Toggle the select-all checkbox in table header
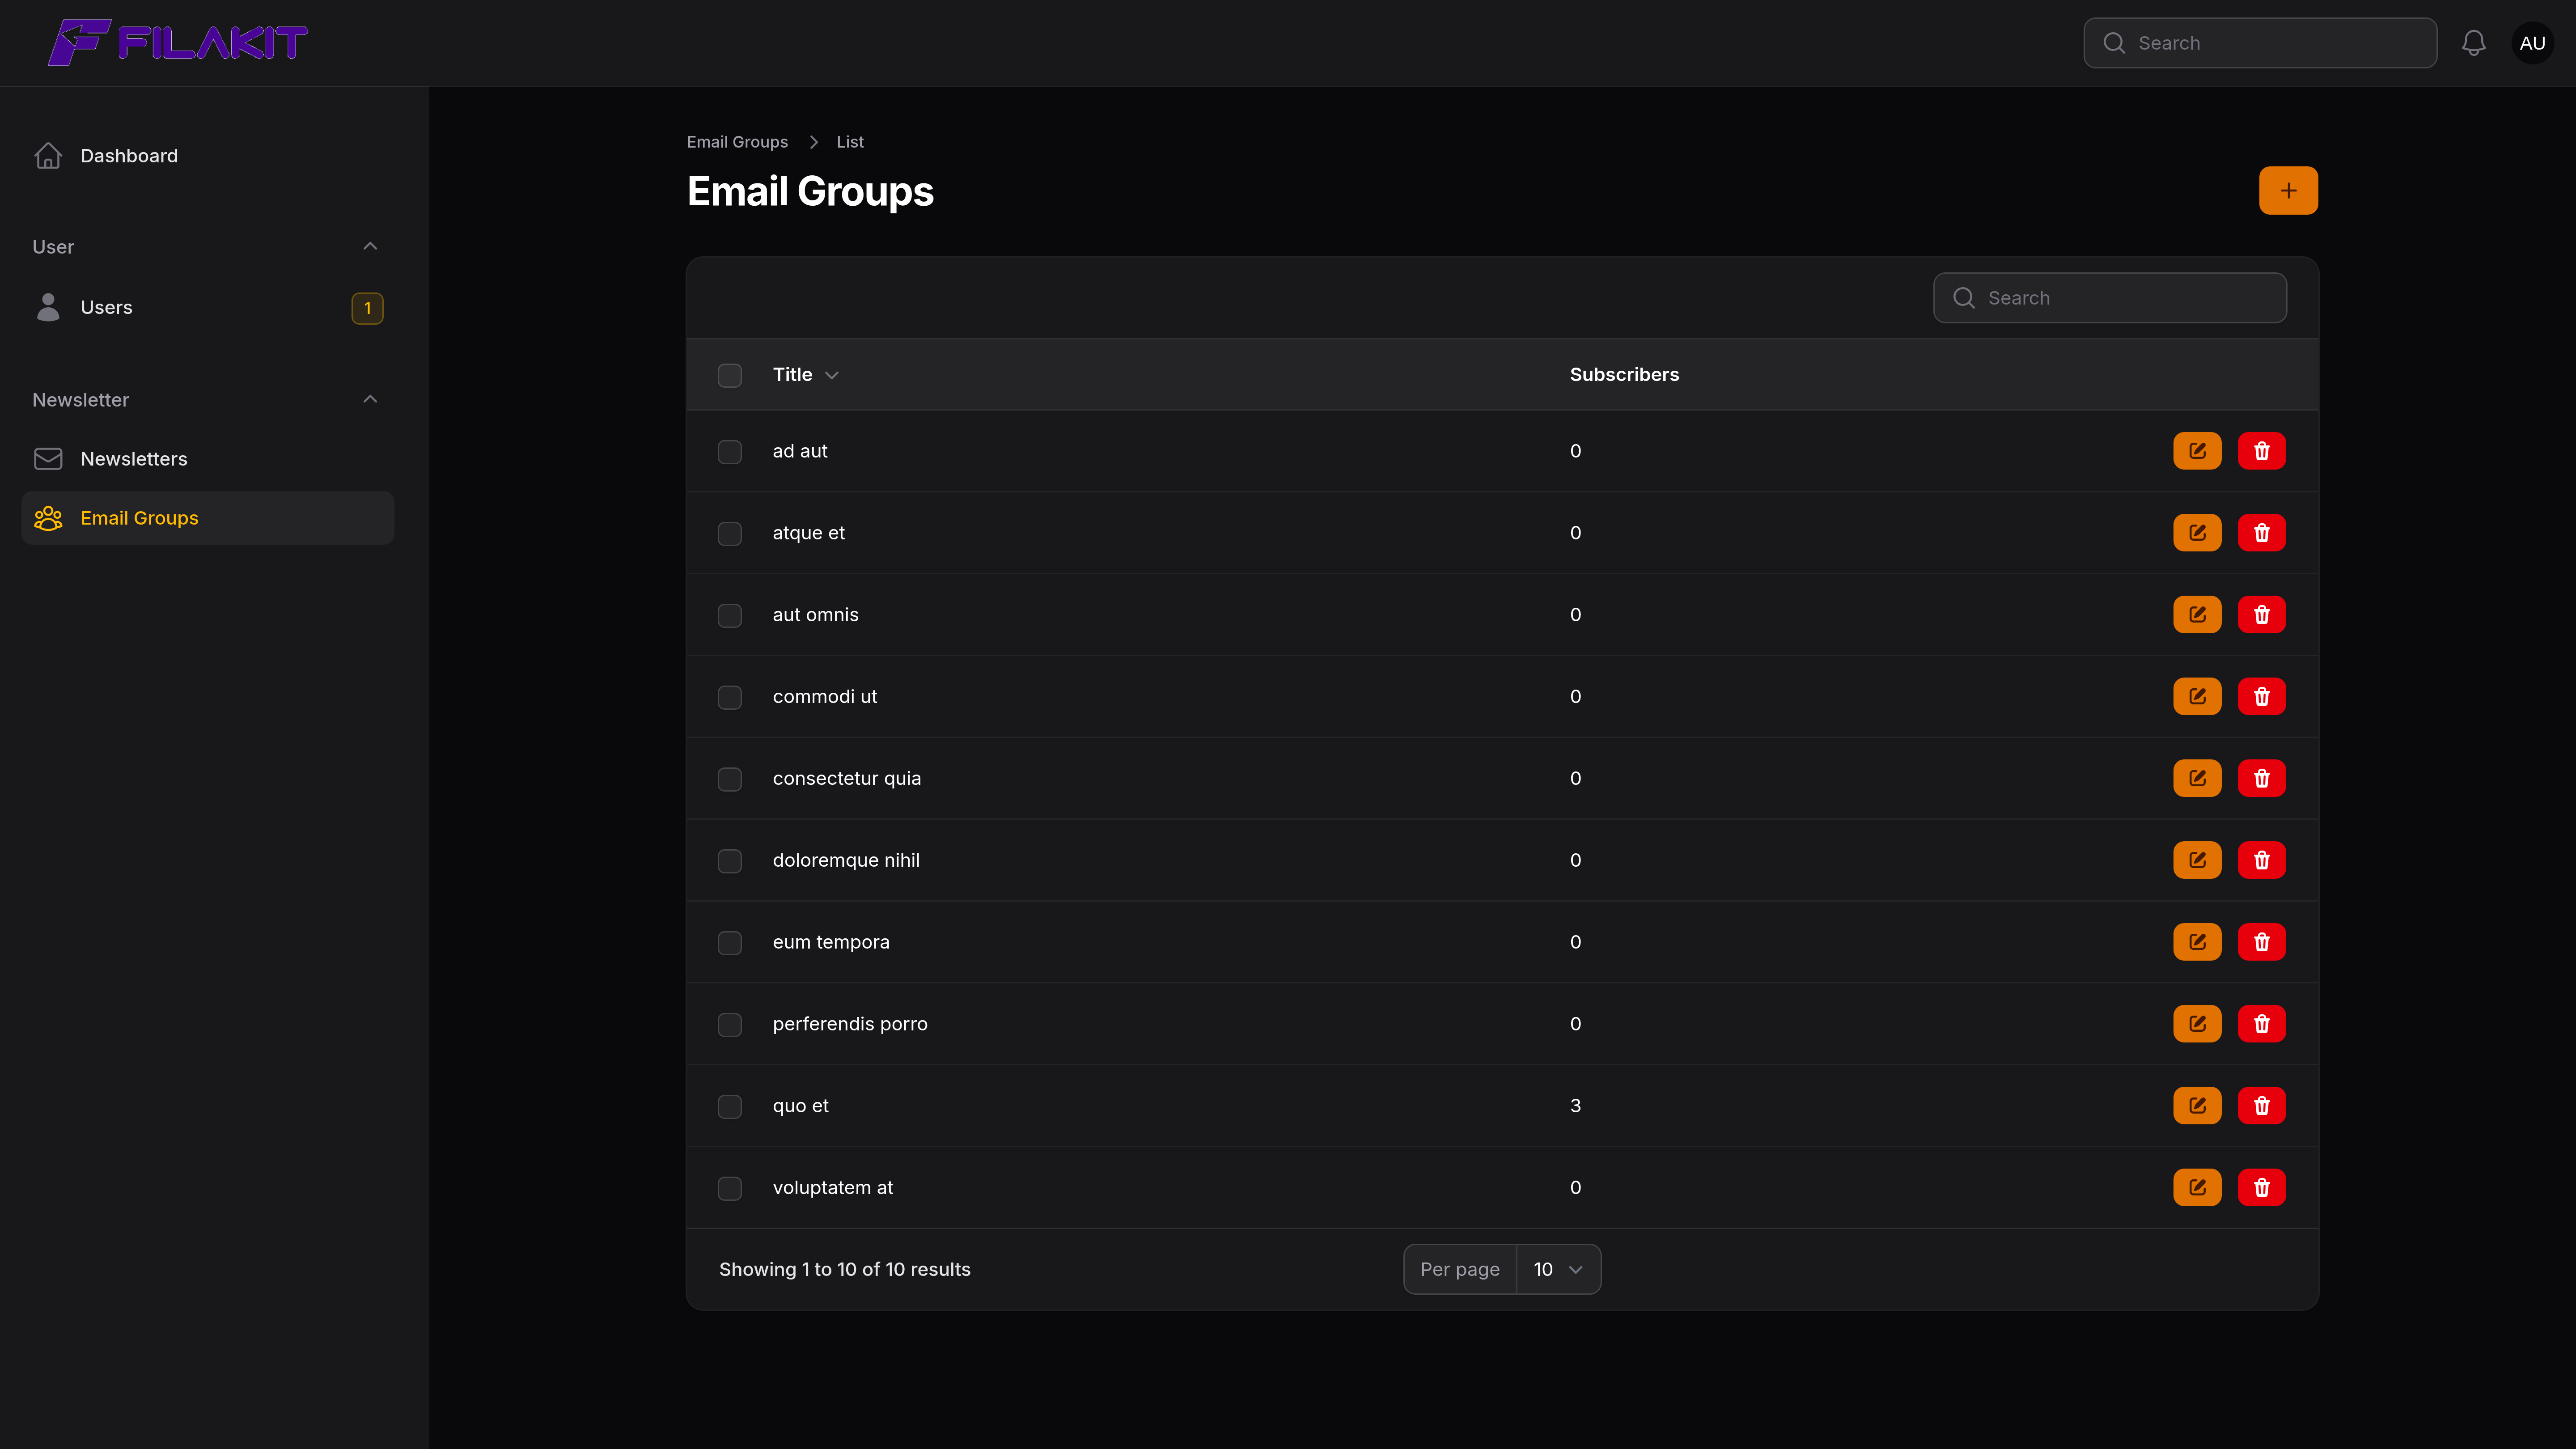The height and width of the screenshot is (1449, 2576). pos(730,375)
